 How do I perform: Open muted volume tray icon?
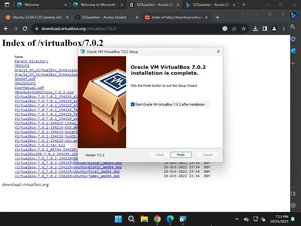263,219
